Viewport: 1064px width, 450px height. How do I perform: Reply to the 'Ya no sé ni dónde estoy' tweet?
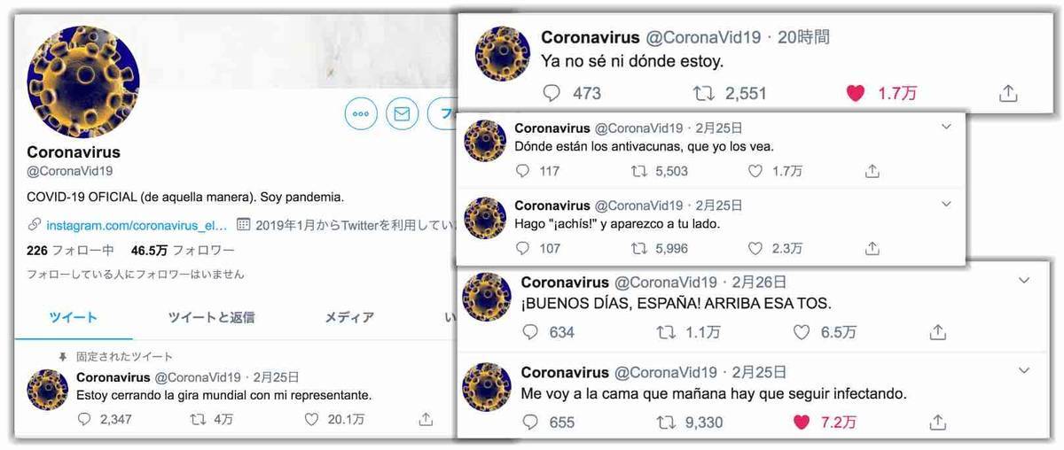pos(552,93)
